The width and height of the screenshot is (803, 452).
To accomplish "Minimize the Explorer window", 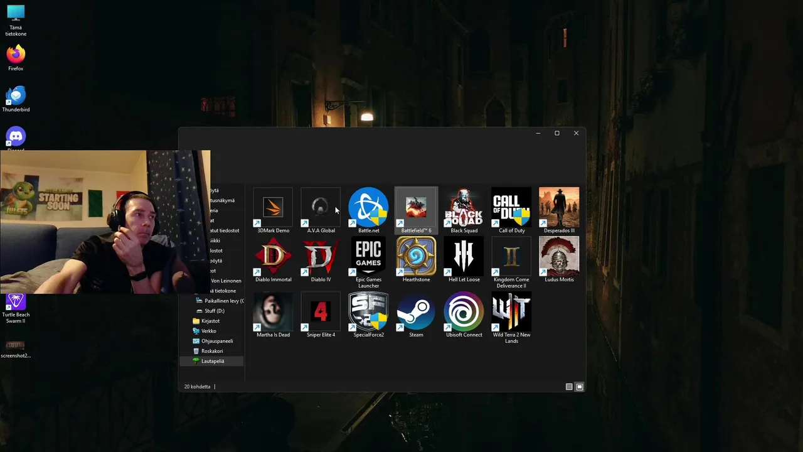I will pos(538,133).
